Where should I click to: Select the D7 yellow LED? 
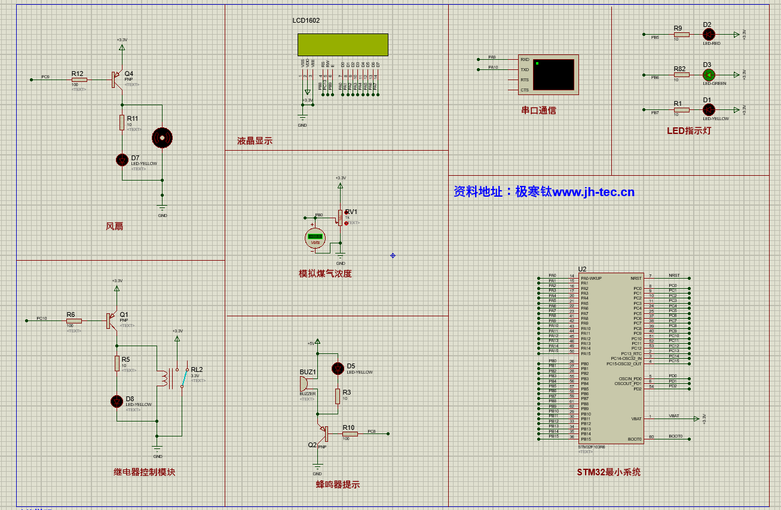(122, 160)
